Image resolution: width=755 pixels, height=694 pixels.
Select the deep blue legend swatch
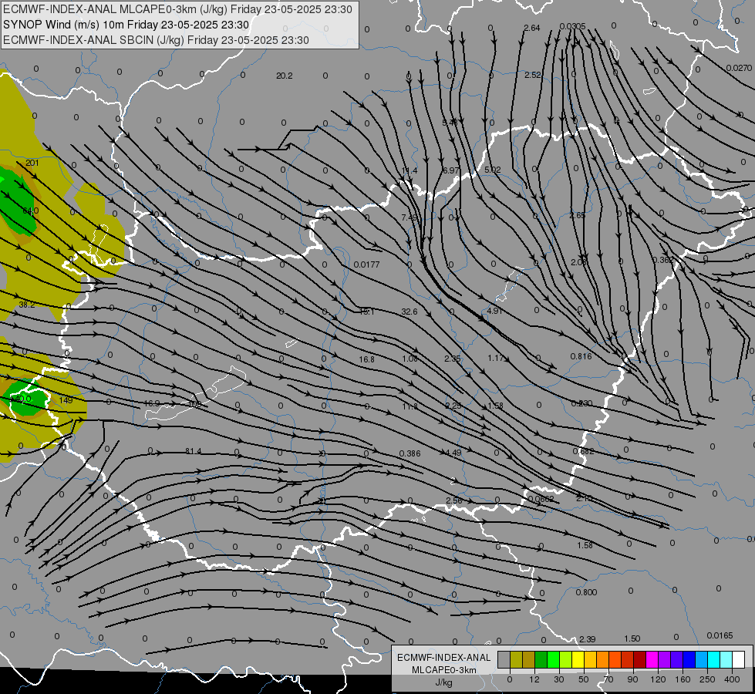(689, 660)
